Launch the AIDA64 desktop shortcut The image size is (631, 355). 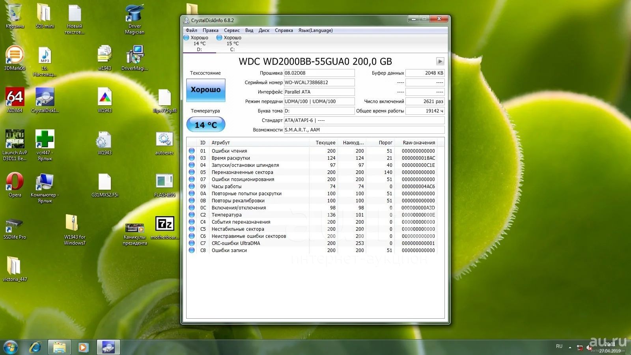point(15,101)
